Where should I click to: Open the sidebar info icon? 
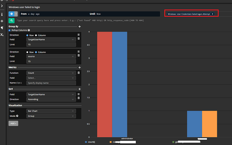click(2, 14)
